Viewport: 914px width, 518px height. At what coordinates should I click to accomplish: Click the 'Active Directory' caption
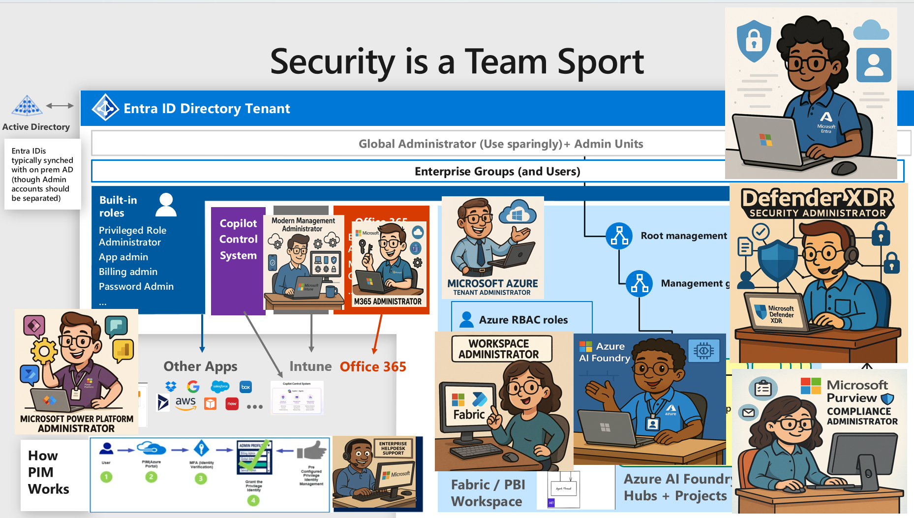pyautogui.click(x=36, y=127)
